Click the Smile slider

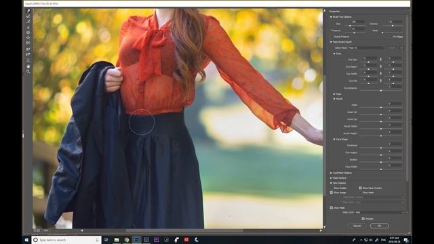(x=381, y=107)
